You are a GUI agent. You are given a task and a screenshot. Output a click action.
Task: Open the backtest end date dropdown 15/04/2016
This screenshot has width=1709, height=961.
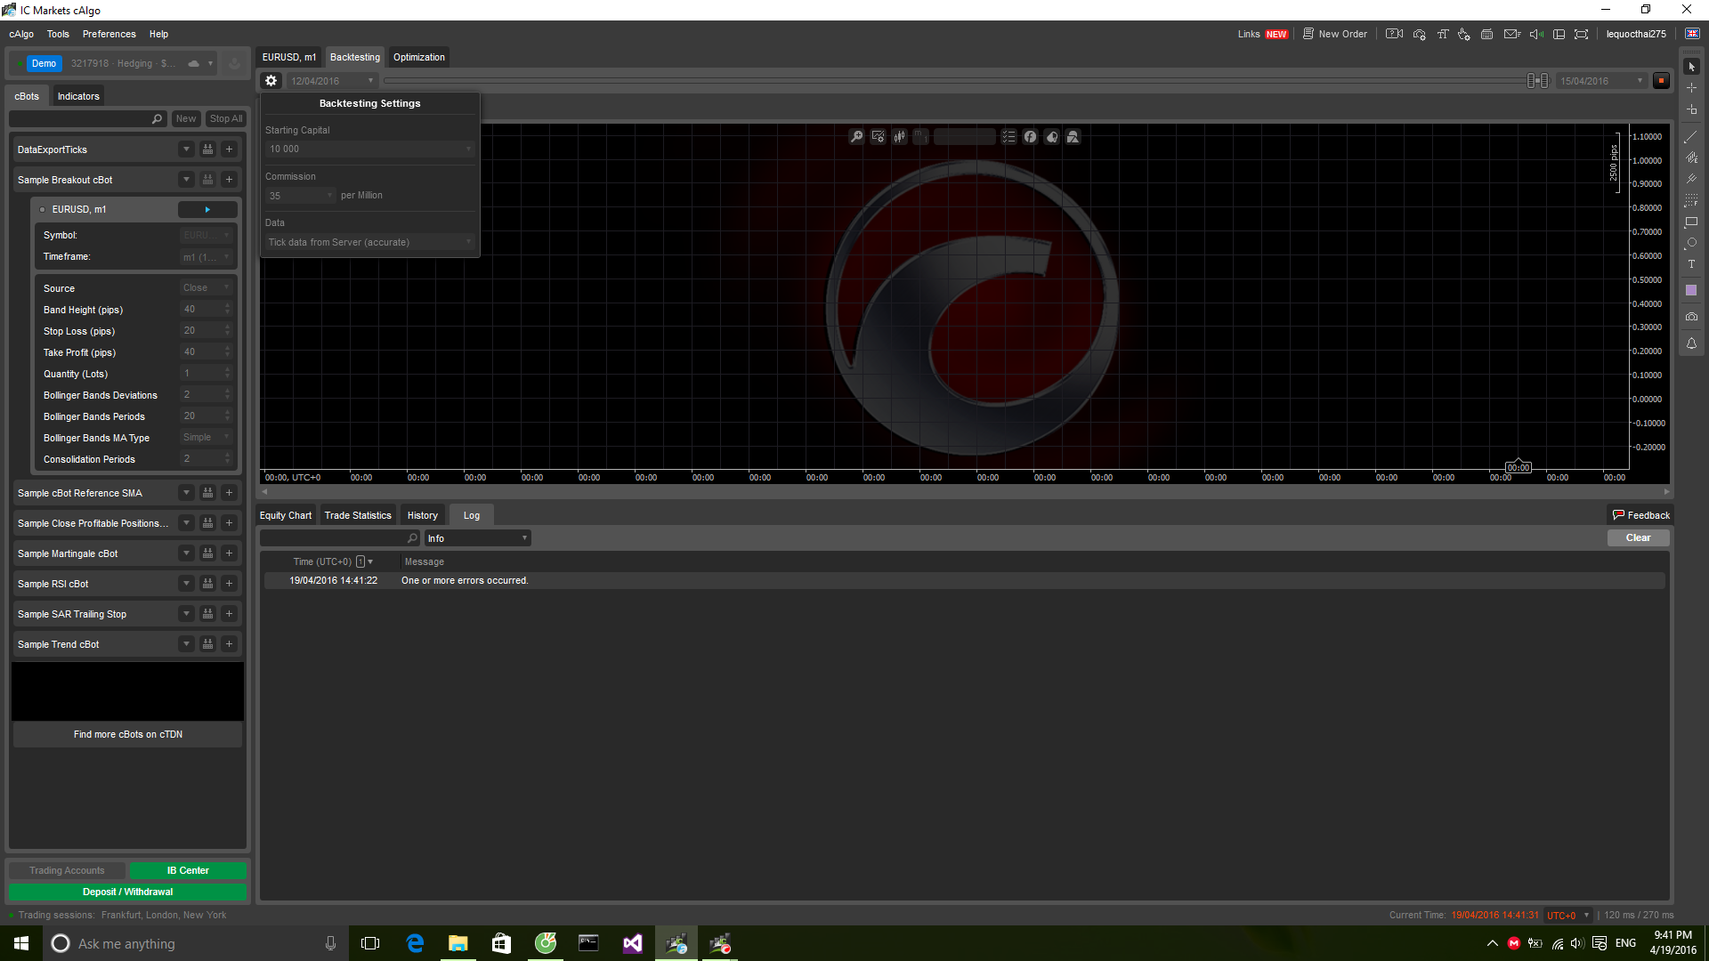point(1601,81)
